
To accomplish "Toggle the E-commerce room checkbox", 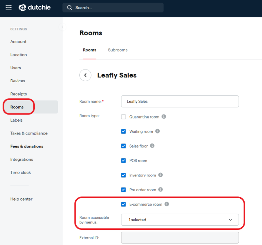I will point(123,204).
